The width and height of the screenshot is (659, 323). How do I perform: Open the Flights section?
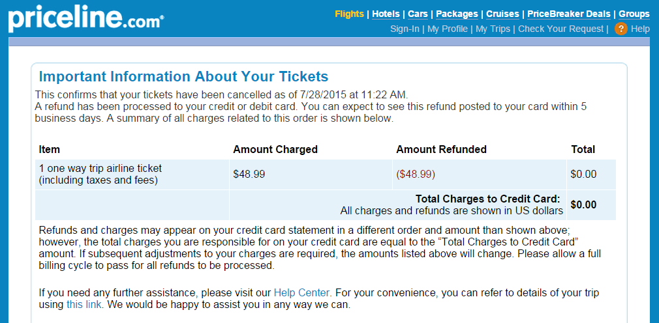pos(349,14)
